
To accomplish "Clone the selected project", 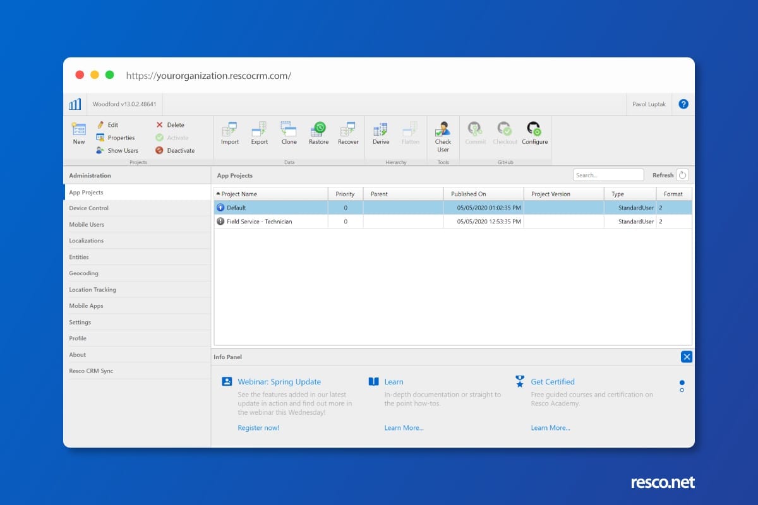I will pos(289,133).
